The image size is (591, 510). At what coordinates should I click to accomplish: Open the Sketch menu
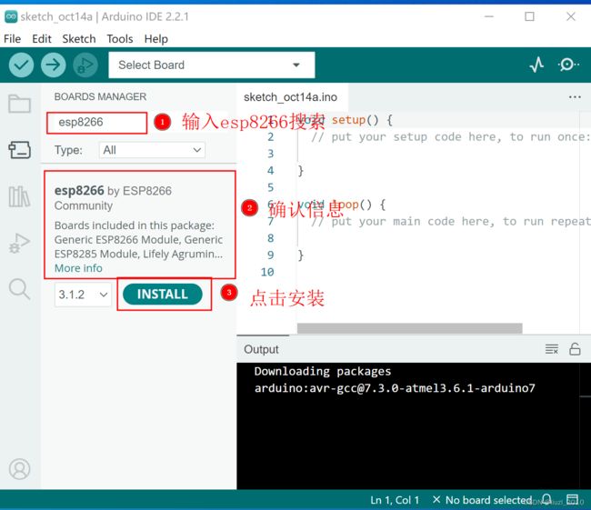[79, 39]
